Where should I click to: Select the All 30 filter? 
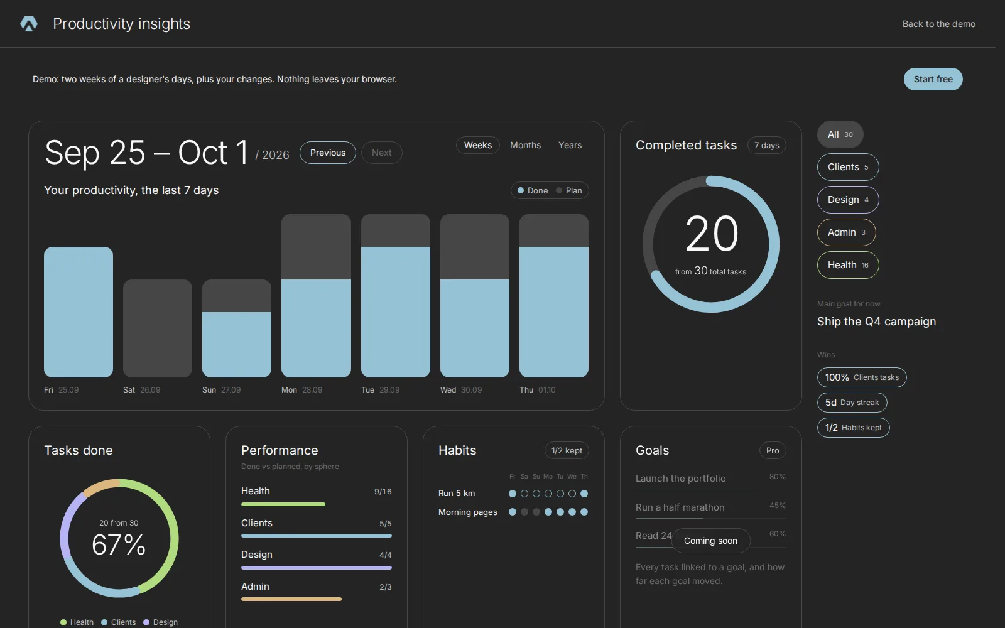tap(840, 134)
